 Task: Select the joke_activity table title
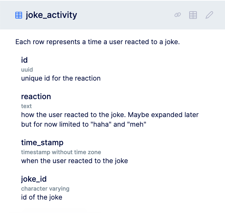[x=51, y=15]
